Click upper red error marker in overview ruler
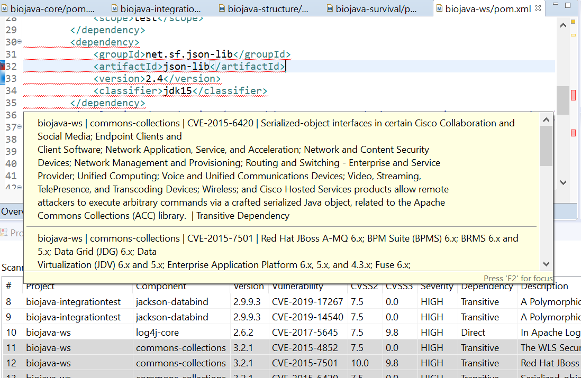The image size is (581, 378). click(x=573, y=95)
